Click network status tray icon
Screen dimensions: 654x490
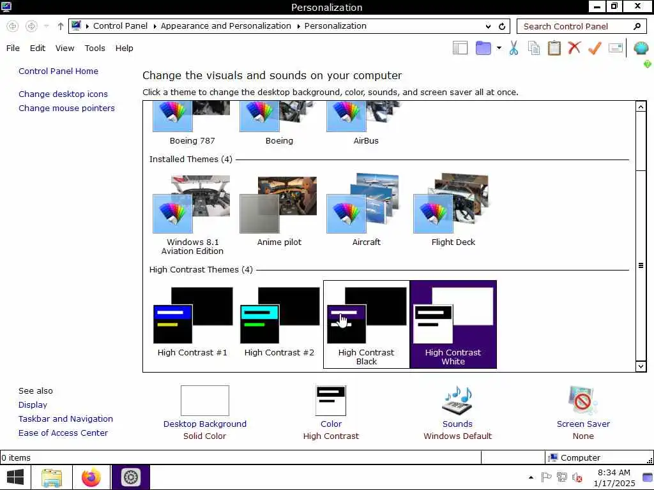562,477
